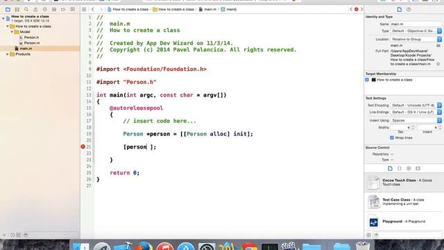
Task: Toggle the Wrap lines checkbox
Action: [392, 137]
